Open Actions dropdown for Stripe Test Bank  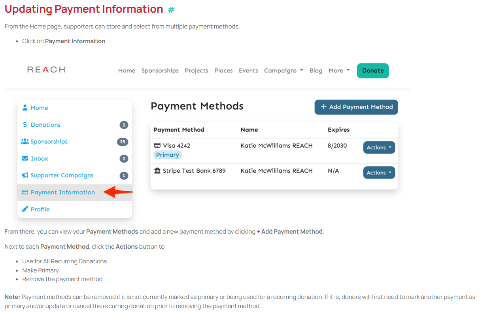[379, 173]
